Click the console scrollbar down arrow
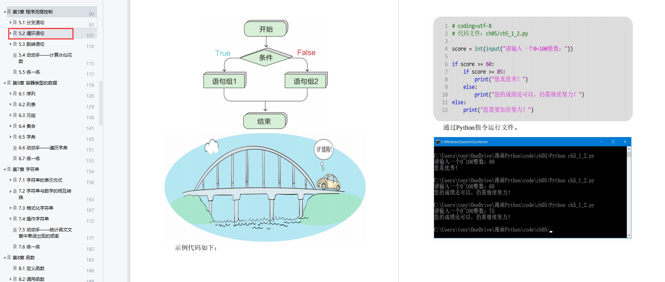Viewport: 665px width, 282px height. point(629,235)
